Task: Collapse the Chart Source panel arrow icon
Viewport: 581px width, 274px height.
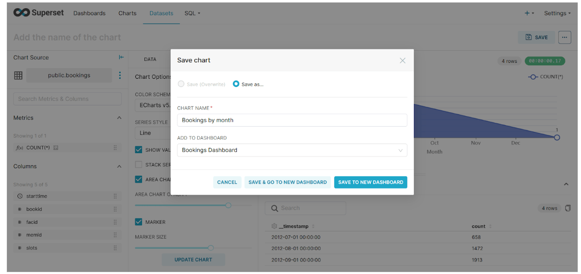Action: point(121,58)
